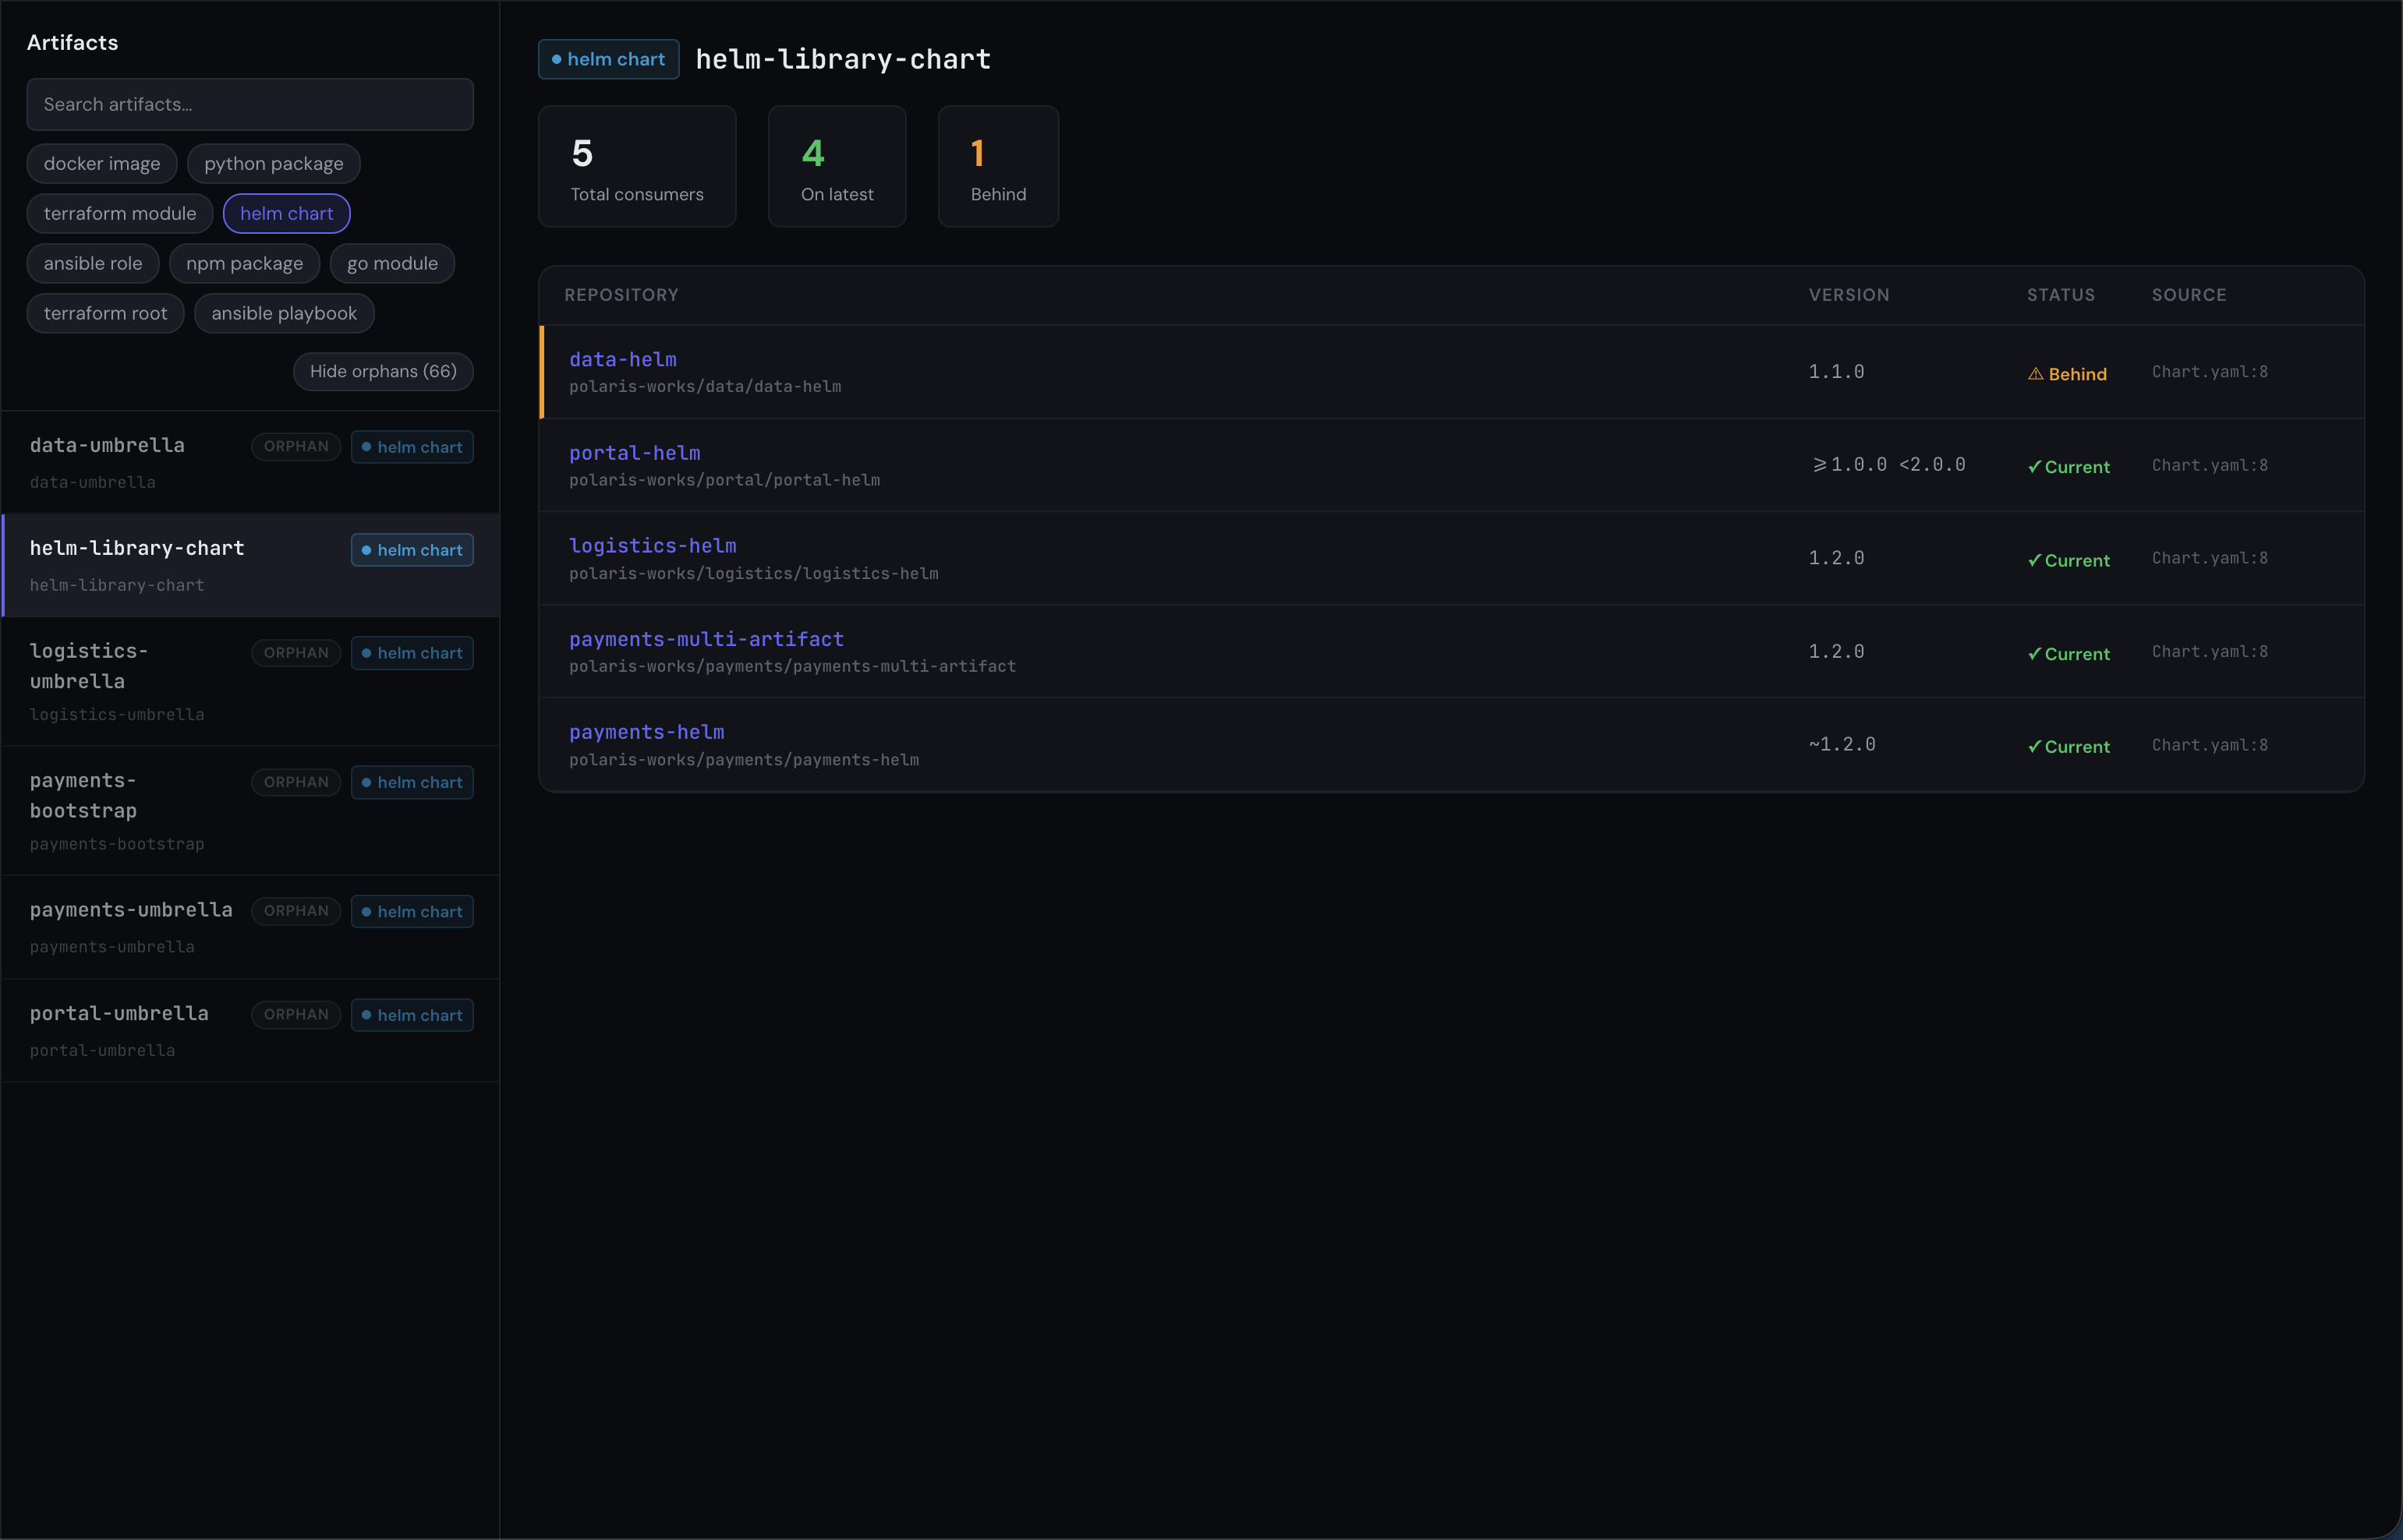Open the payments-helm repository link

647,732
